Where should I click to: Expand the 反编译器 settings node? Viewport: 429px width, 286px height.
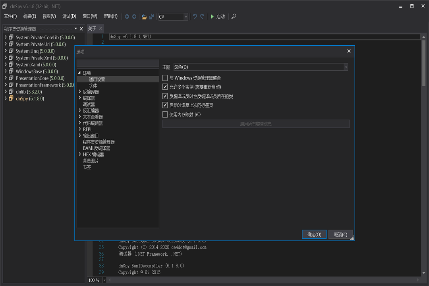pos(80,91)
